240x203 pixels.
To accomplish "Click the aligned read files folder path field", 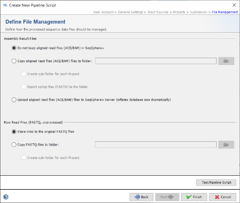I will pos(155,61).
